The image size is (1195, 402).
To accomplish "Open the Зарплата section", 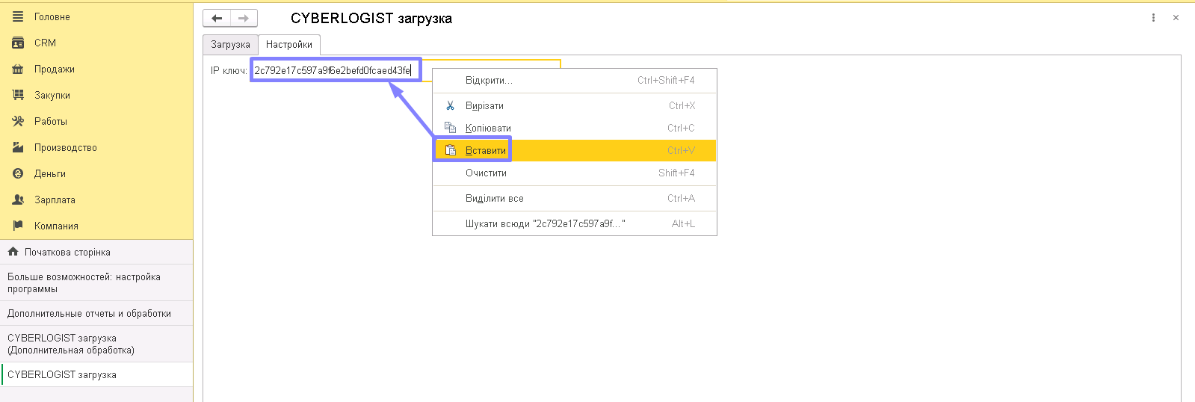I will pyautogui.click(x=96, y=200).
